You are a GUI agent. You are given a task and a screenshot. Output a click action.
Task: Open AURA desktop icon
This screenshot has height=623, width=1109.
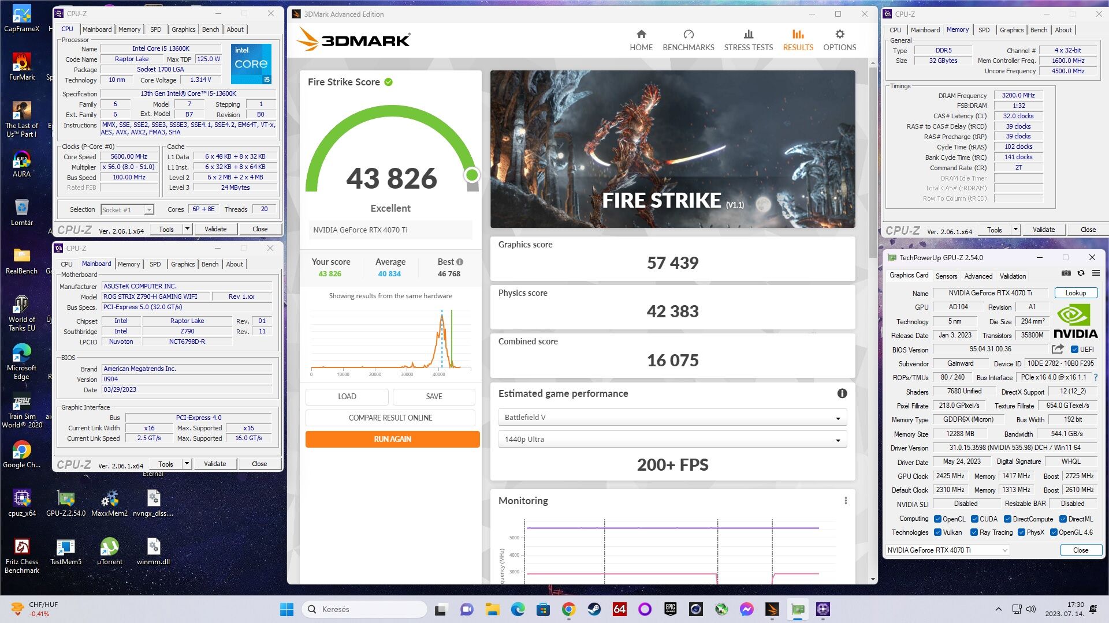tap(21, 164)
